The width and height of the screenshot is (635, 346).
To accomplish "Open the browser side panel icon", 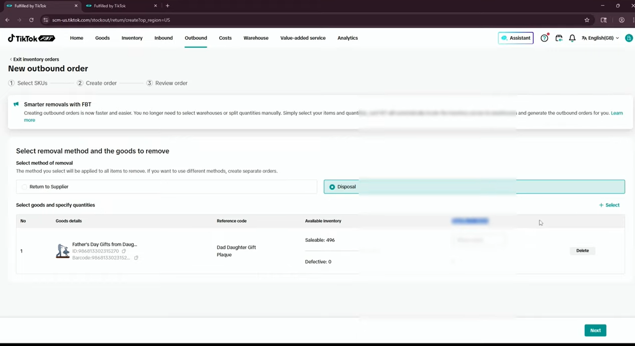I will [x=604, y=20].
